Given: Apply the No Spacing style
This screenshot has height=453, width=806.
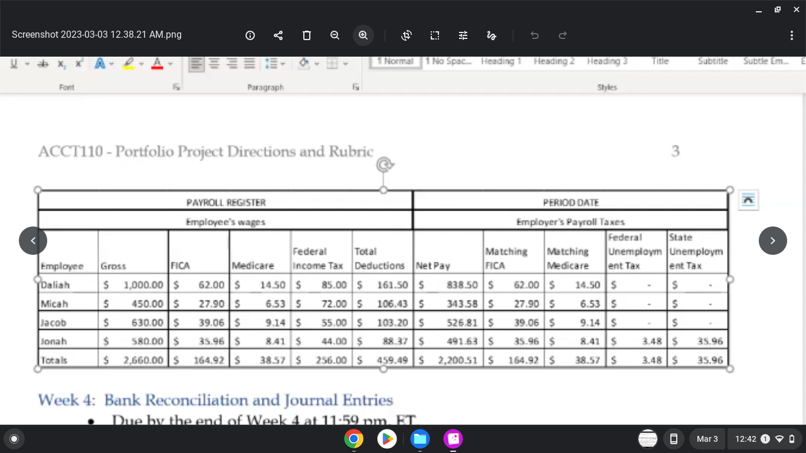Looking at the screenshot, I should click(x=448, y=61).
